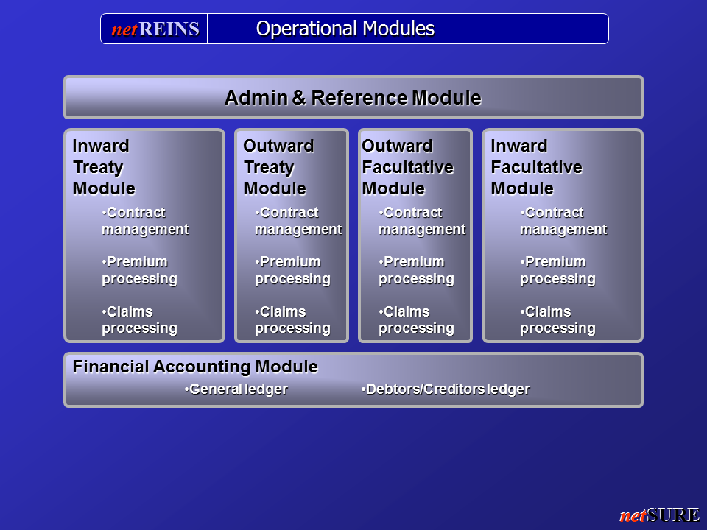Click the netREINS logo in the header
The width and height of the screenshot is (707, 530).
point(155,29)
